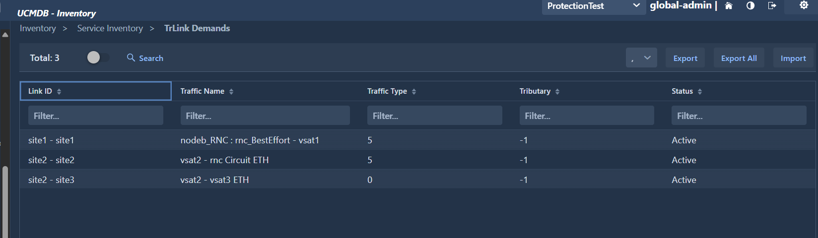Sort by Tributary column arrows
Viewport: 818px width, 238px height.
[x=557, y=91]
